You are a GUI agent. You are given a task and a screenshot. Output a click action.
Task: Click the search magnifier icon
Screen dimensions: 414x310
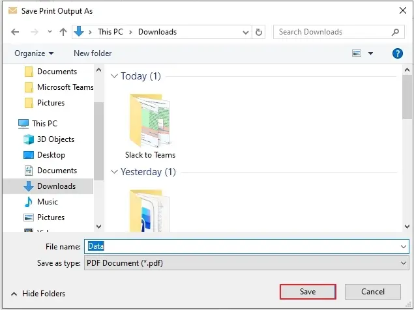(395, 32)
